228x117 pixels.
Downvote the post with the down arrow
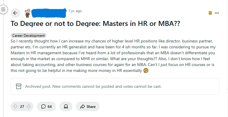pos(29,107)
